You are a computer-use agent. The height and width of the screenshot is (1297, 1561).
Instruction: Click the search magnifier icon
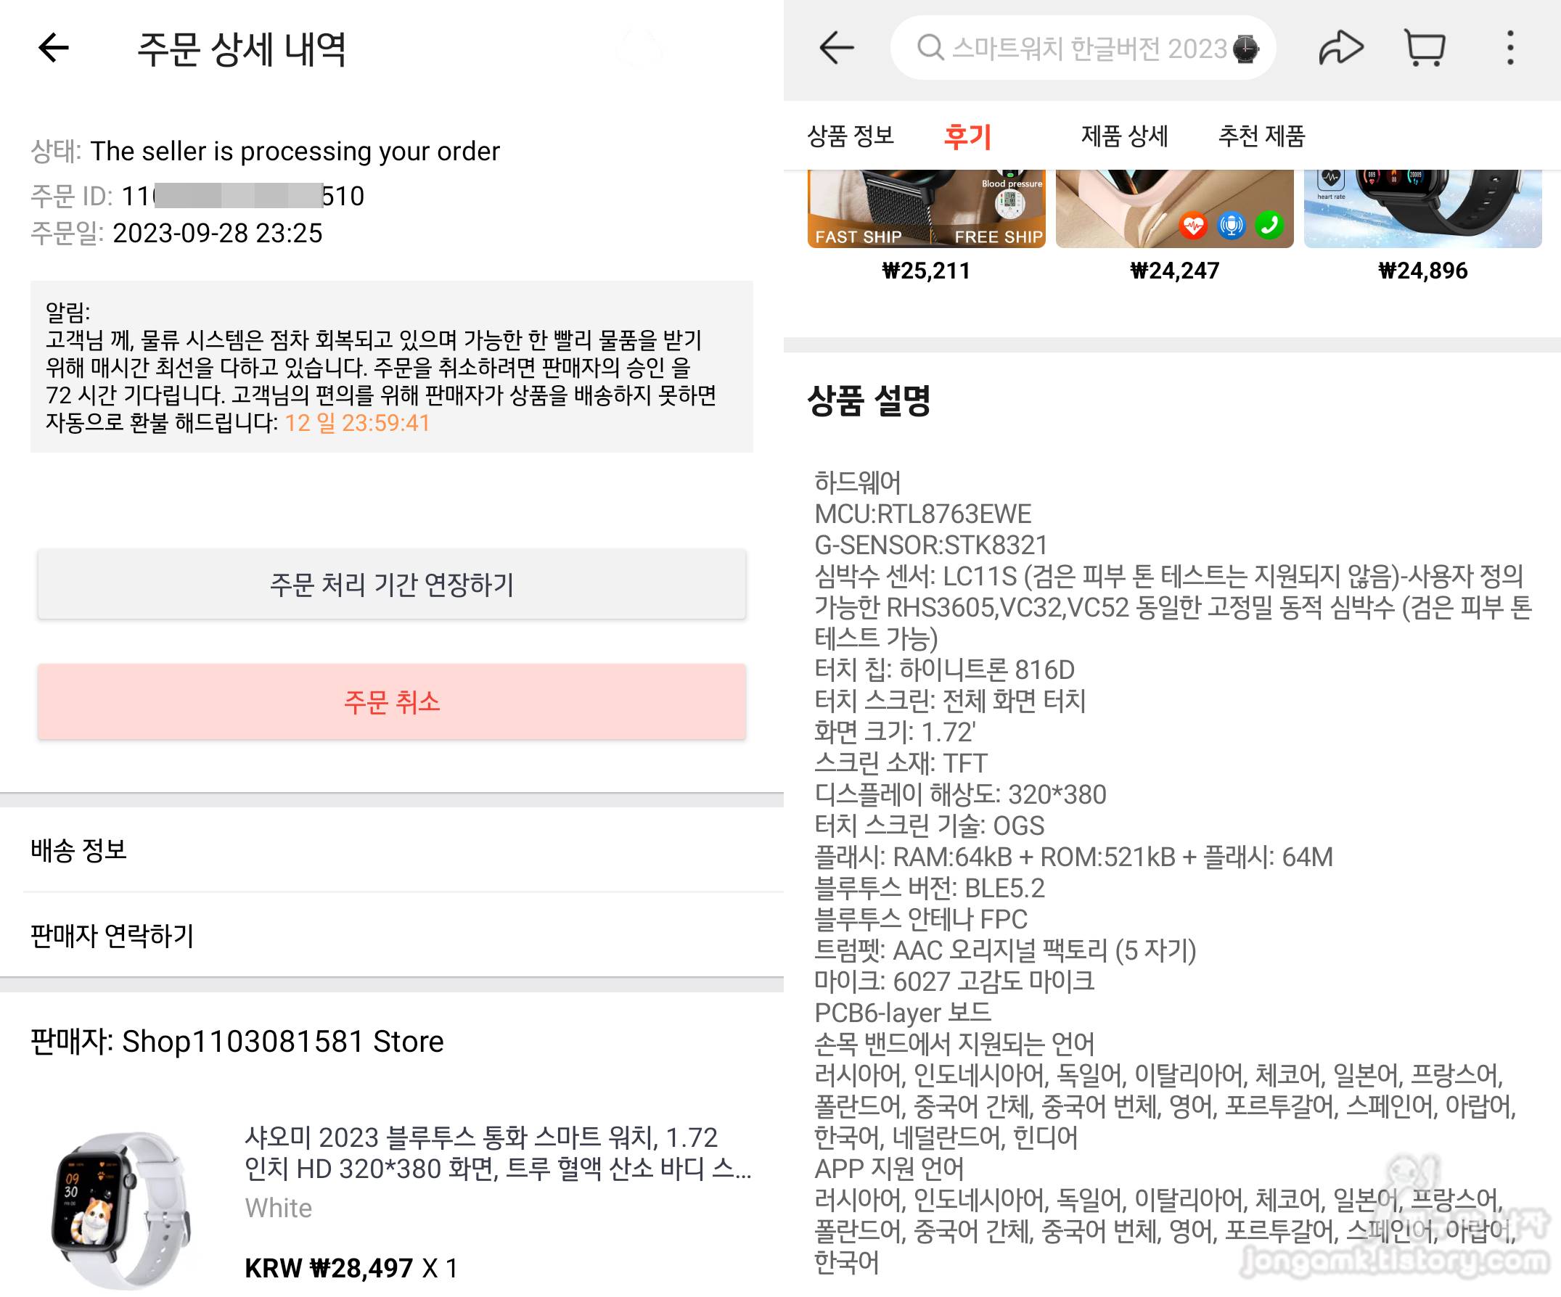point(929,48)
